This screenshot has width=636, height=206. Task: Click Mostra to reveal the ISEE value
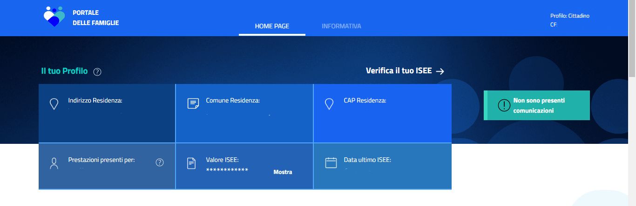tap(283, 172)
